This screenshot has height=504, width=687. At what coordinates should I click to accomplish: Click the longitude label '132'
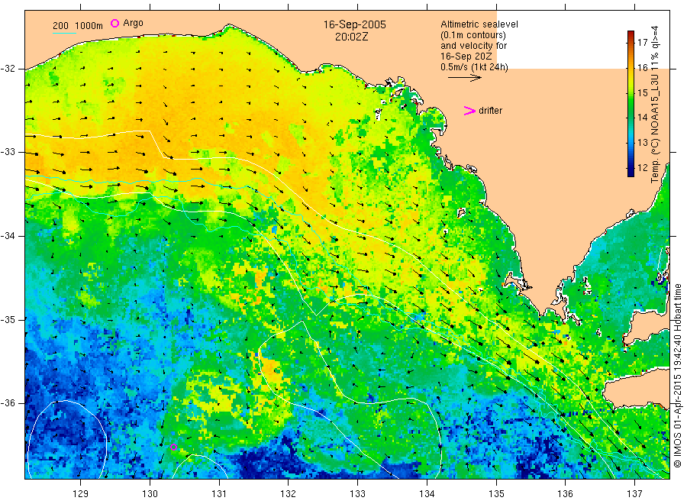(x=289, y=494)
